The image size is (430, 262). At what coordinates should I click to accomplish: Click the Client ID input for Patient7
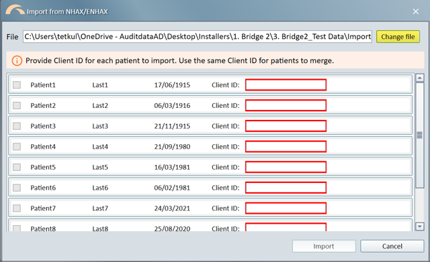[286, 208]
